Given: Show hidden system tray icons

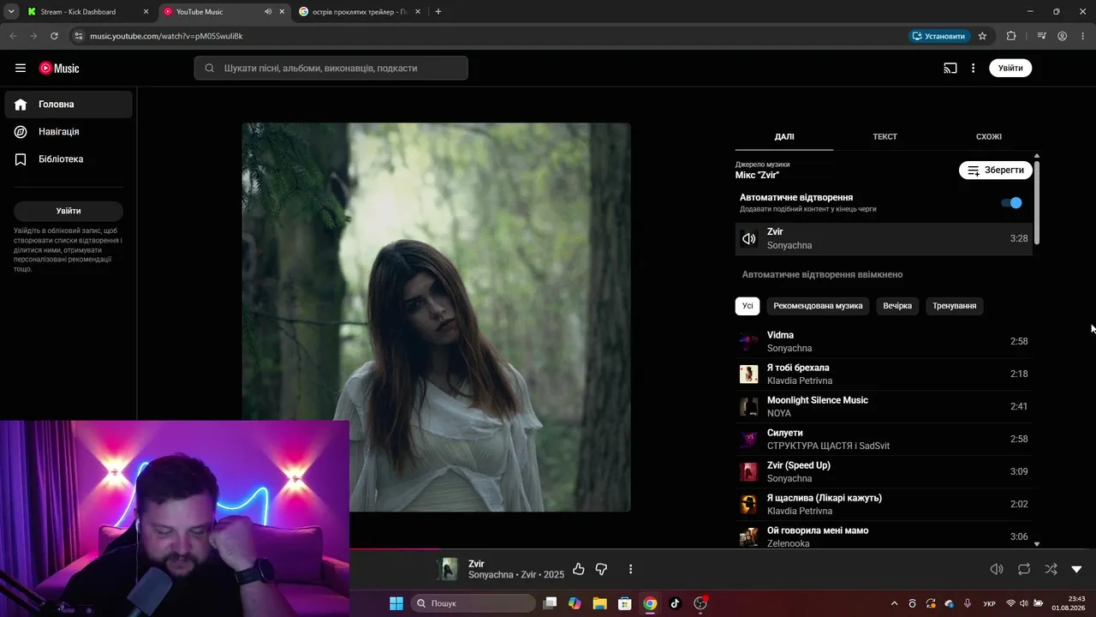Looking at the screenshot, I should (895, 603).
